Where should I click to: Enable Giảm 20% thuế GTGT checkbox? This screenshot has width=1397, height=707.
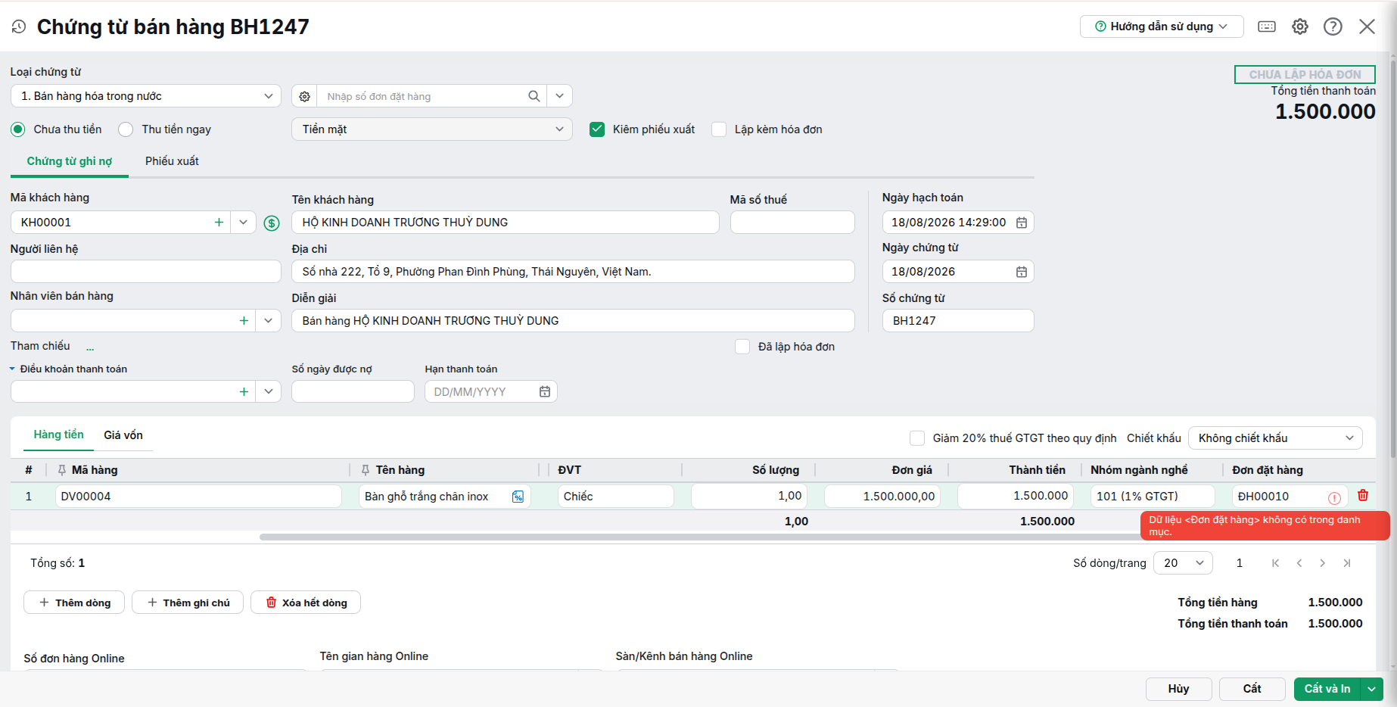click(917, 438)
